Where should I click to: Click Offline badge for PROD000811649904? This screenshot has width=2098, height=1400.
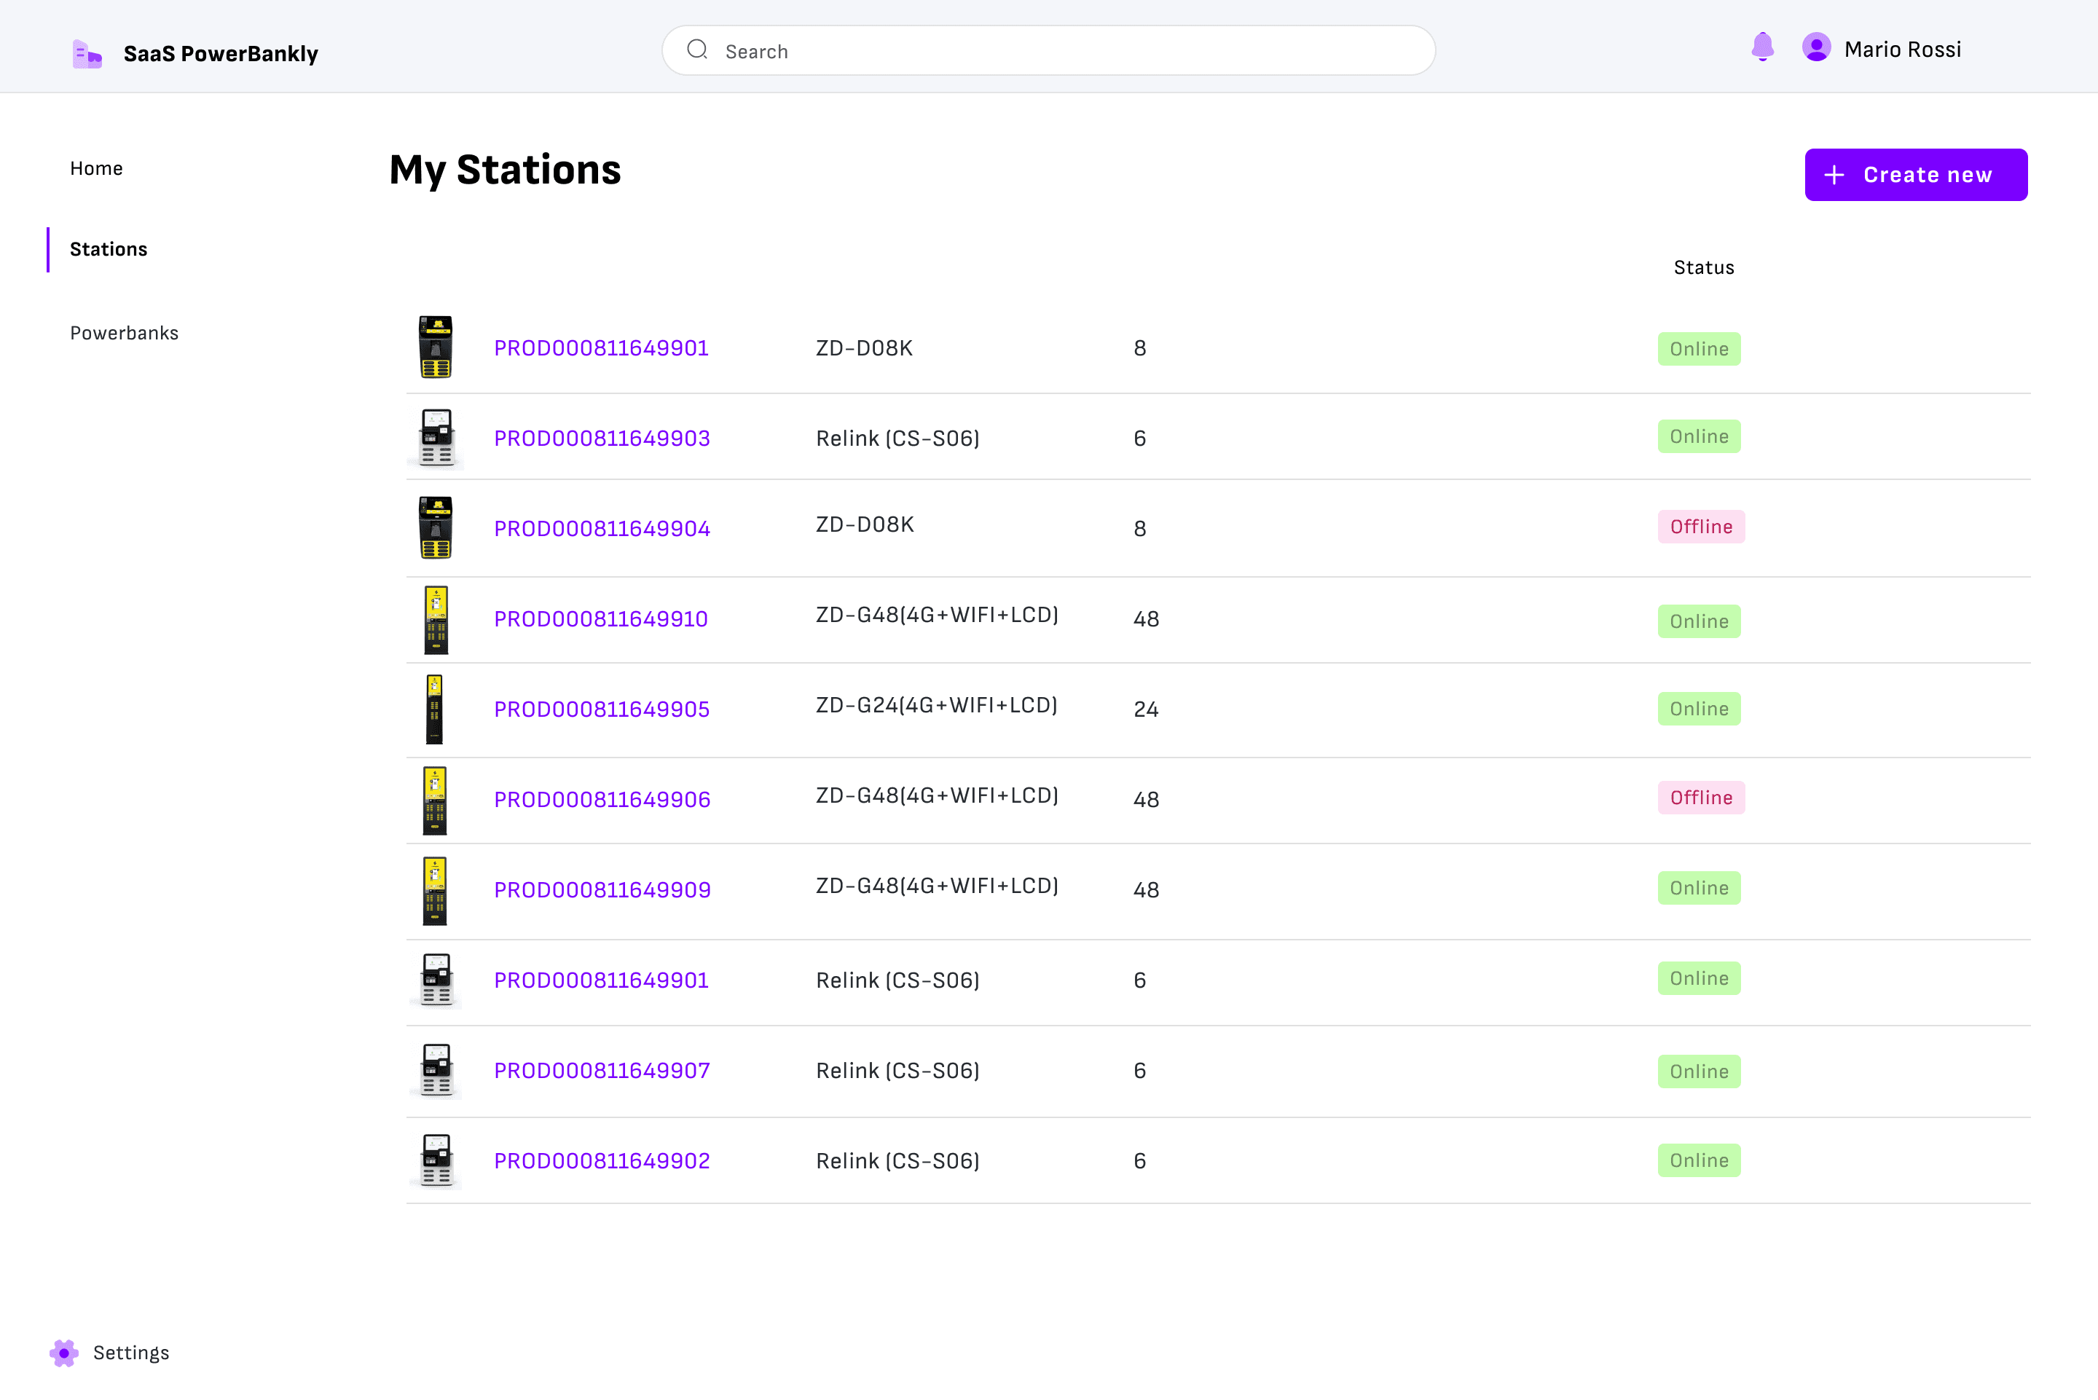tap(1701, 527)
